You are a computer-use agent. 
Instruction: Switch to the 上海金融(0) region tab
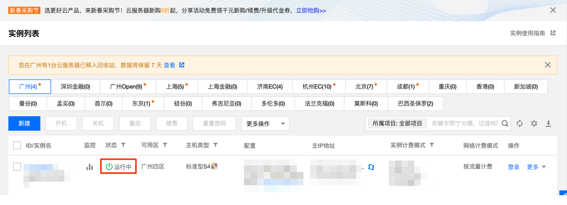pyautogui.click(x=223, y=87)
